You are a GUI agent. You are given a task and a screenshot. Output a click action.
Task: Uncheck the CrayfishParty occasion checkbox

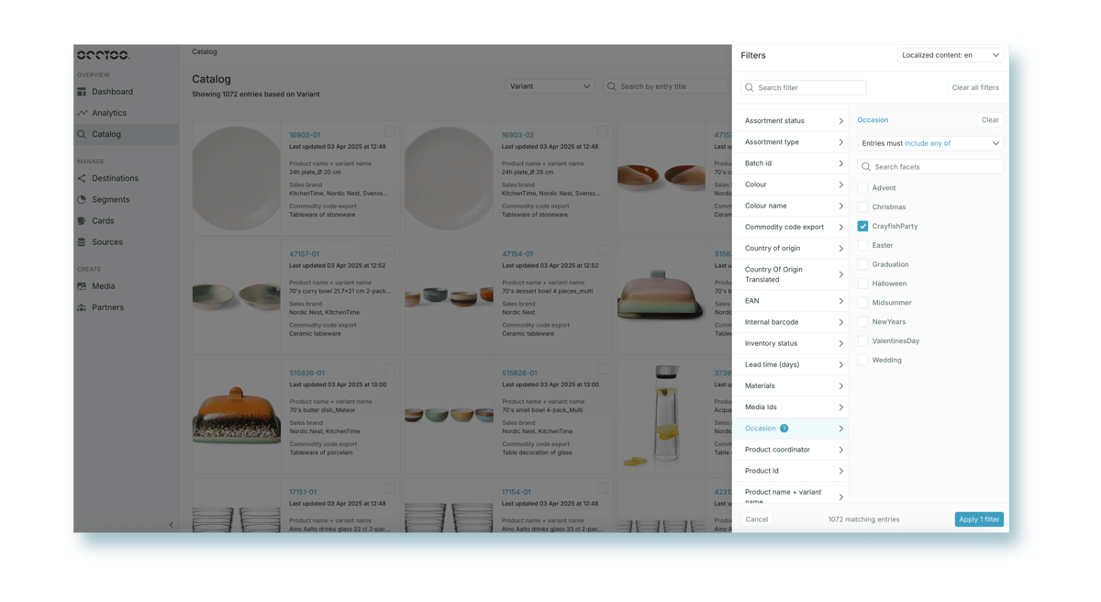click(x=862, y=226)
